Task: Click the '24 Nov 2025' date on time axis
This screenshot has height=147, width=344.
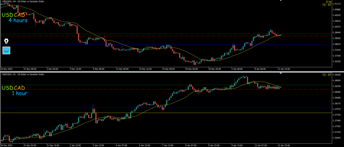Action: (7, 69)
